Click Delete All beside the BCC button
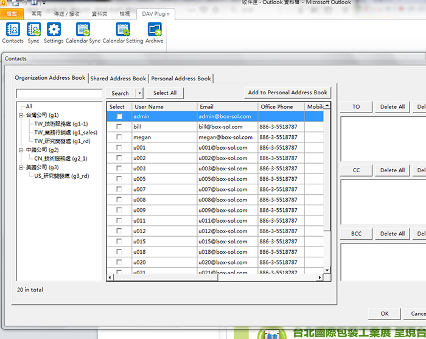The image size is (426, 339). [x=393, y=234]
